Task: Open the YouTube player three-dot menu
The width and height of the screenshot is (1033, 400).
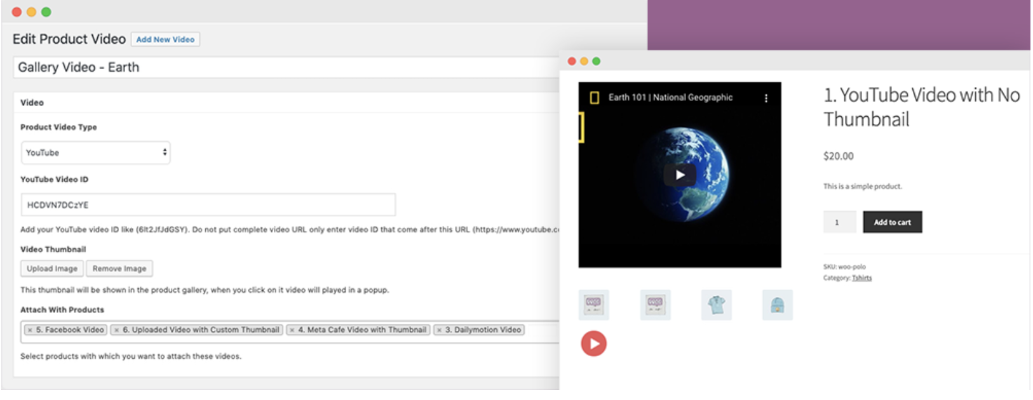Action: coord(766,98)
